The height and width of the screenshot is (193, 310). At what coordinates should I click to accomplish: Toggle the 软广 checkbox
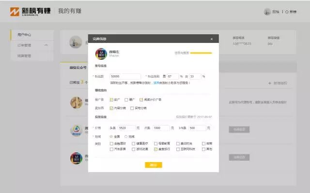[x=111, y=100]
